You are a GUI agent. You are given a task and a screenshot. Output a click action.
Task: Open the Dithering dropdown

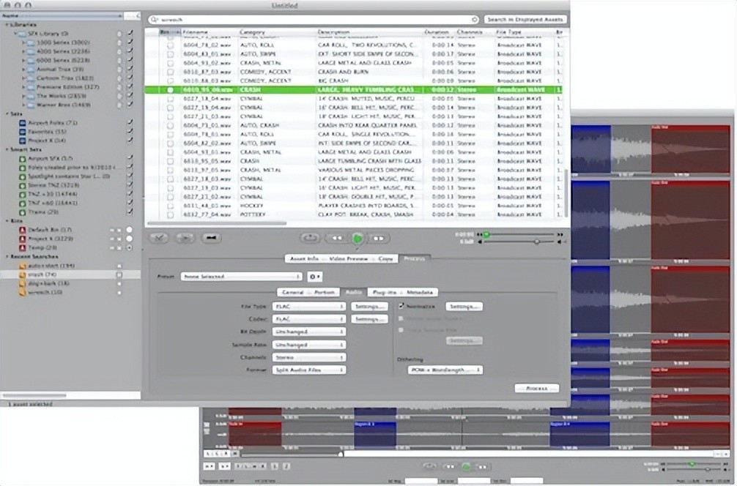coord(445,370)
